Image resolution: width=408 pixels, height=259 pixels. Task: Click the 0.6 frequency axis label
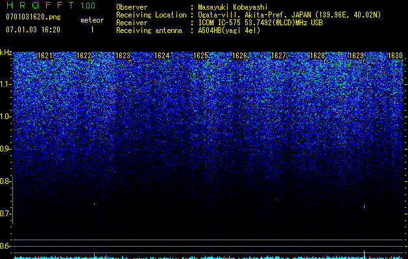pyautogui.click(x=5, y=246)
